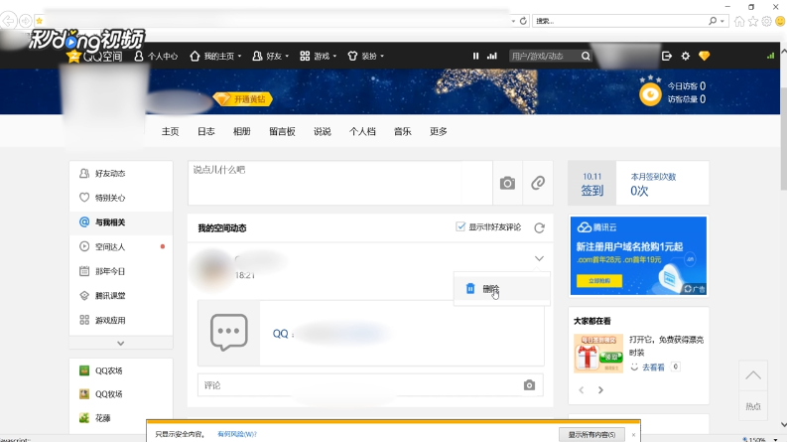Image resolution: width=787 pixels, height=442 pixels.
Task: Toggle 显示非好友评论 checkbox
Action: tap(460, 227)
